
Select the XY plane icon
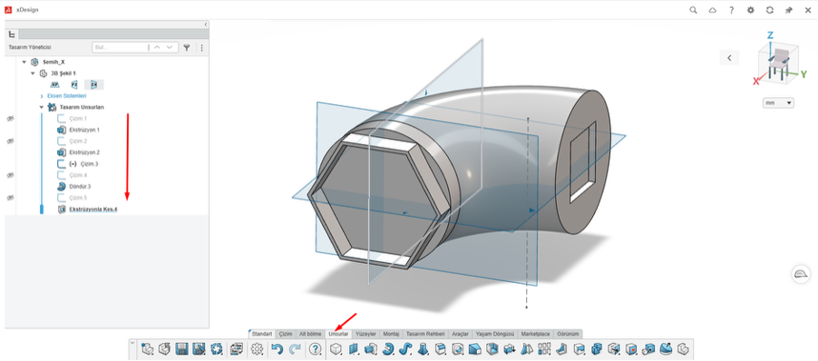pyautogui.click(x=54, y=84)
